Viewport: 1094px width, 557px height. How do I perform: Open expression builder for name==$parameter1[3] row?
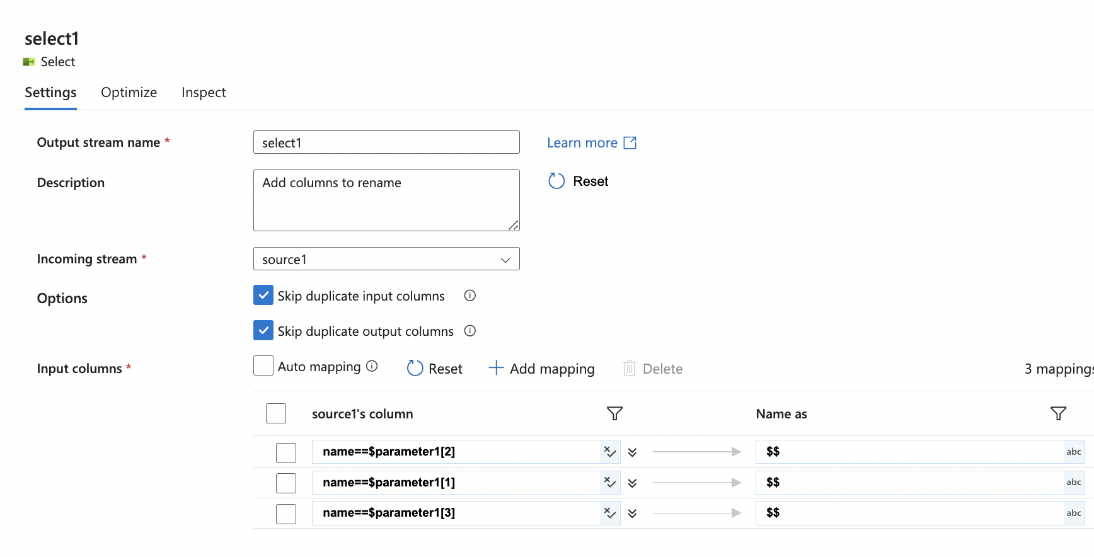point(609,513)
